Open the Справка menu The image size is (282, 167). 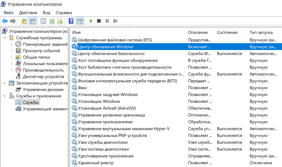point(64,13)
